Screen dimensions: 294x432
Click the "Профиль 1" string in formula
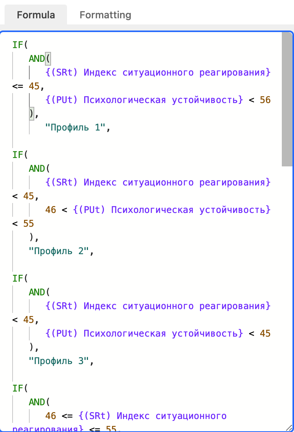[x=75, y=127]
